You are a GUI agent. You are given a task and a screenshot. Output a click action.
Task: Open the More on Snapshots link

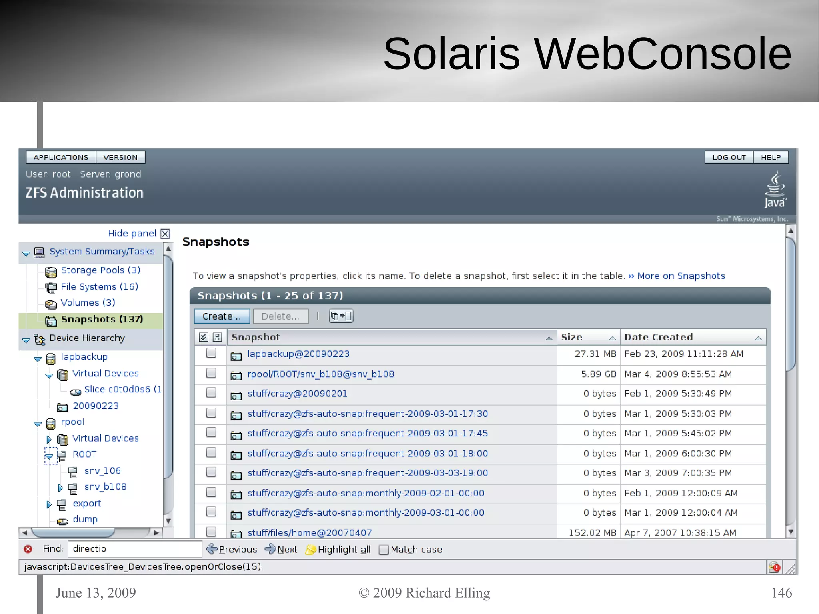(681, 276)
